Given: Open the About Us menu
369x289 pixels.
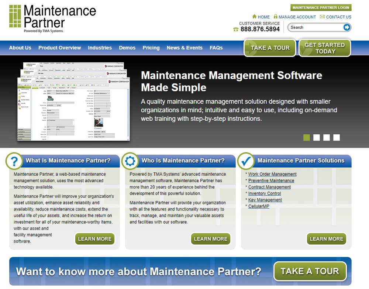Looking at the screenshot, I should click(20, 48).
